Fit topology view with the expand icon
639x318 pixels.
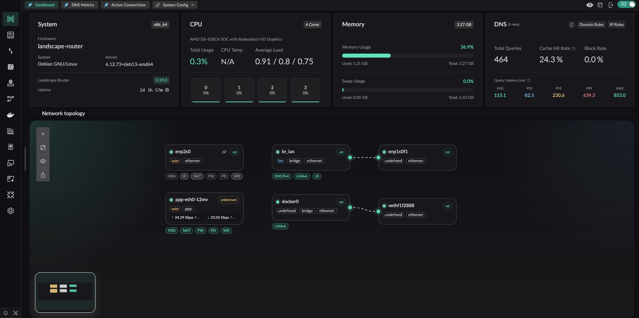click(x=43, y=148)
